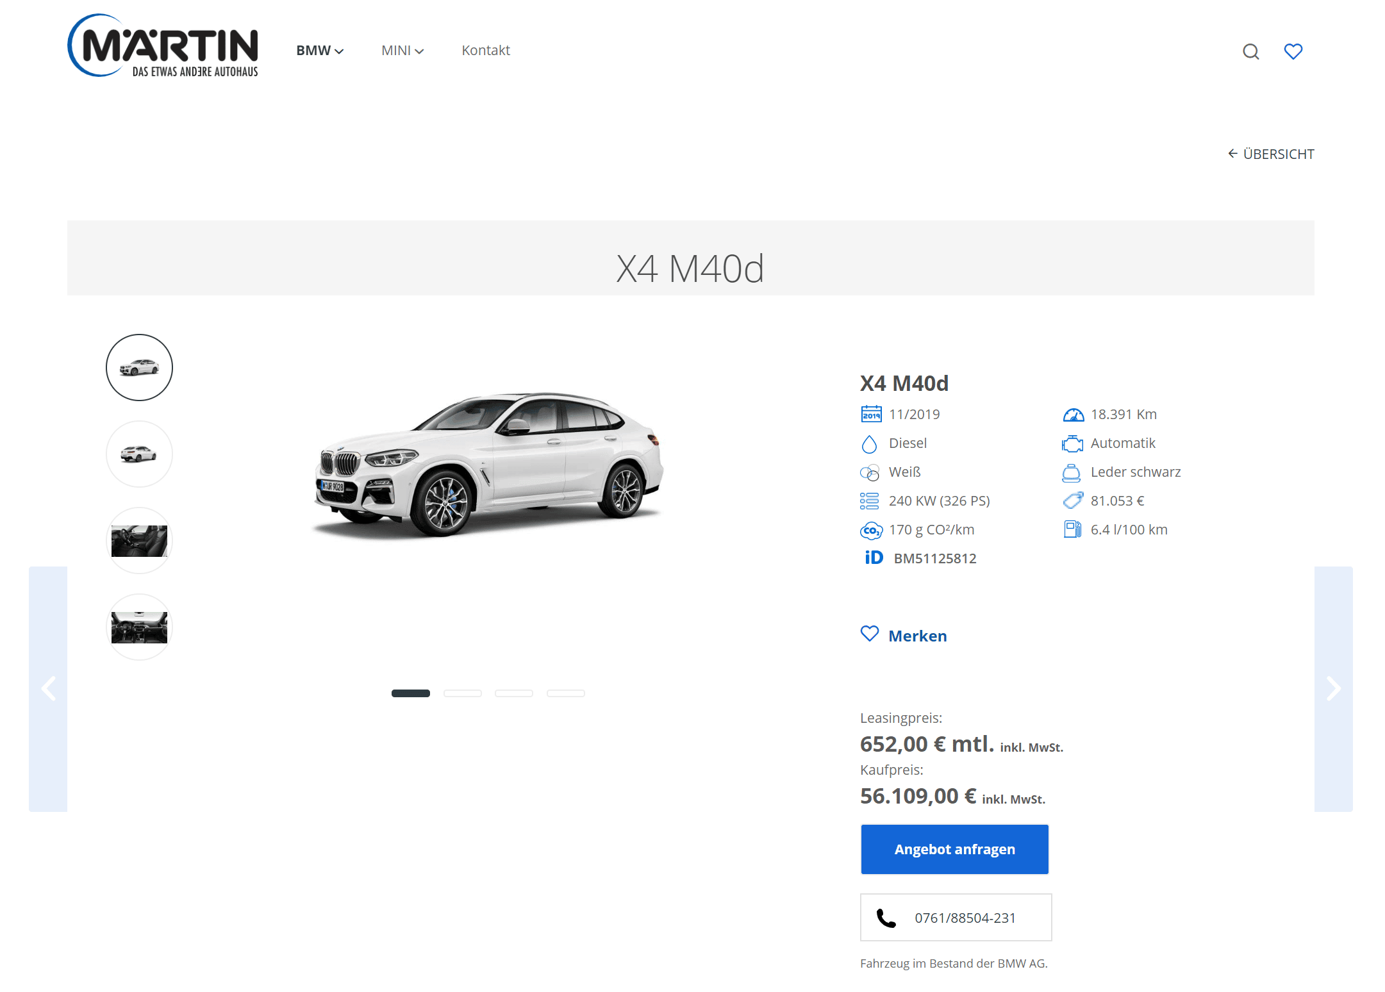The image size is (1385, 992).
Task: Go to next vehicle with right arrow
Action: coord(1334,689)
